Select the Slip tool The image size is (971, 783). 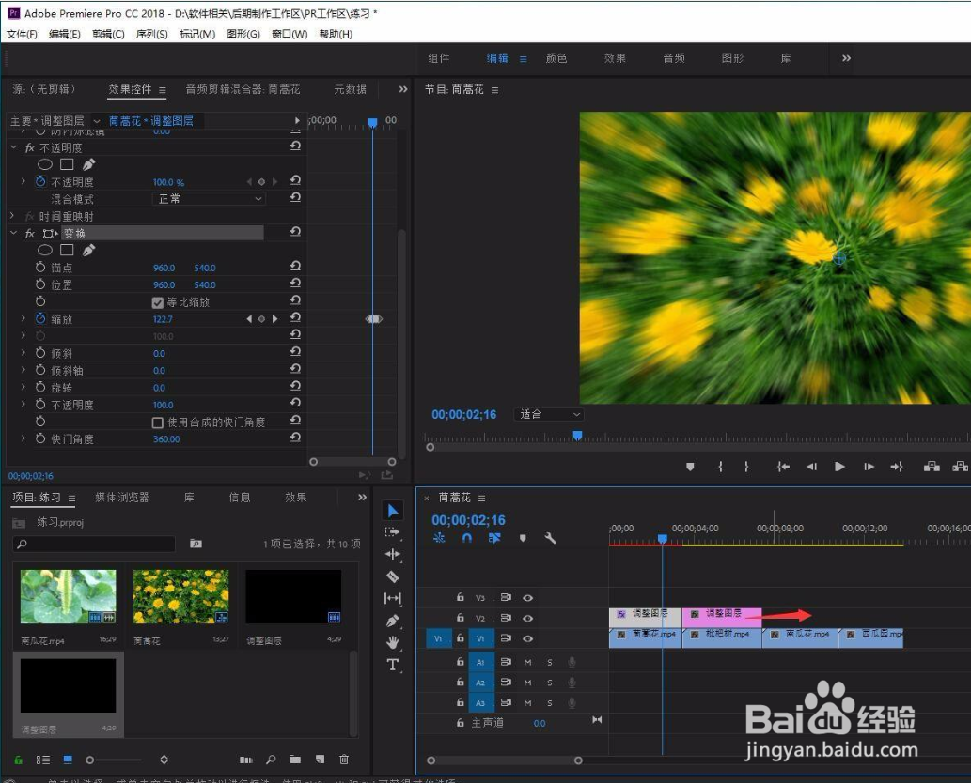click(x=393, y=598)
